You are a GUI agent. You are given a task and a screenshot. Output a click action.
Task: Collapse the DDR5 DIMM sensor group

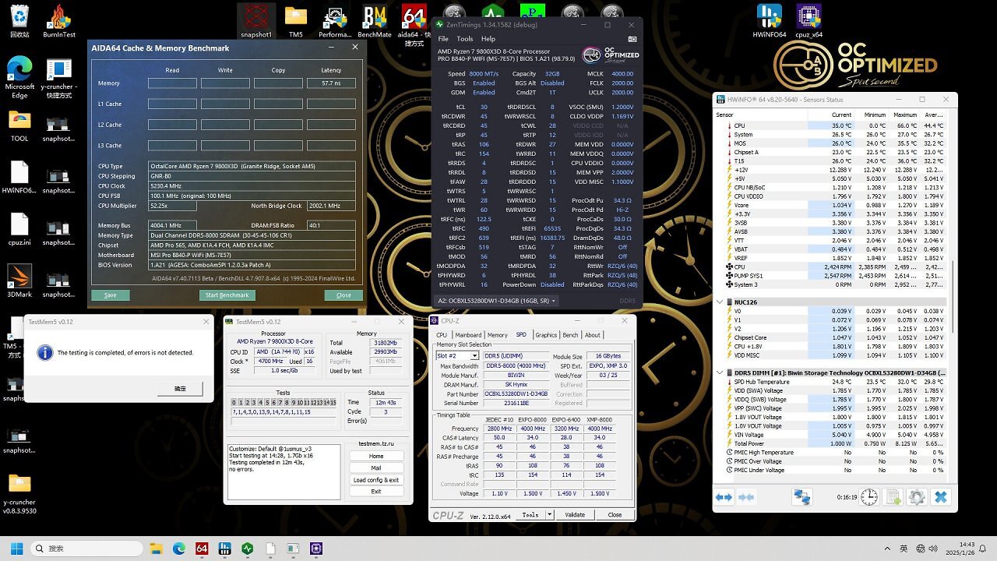tap(720, 372)
